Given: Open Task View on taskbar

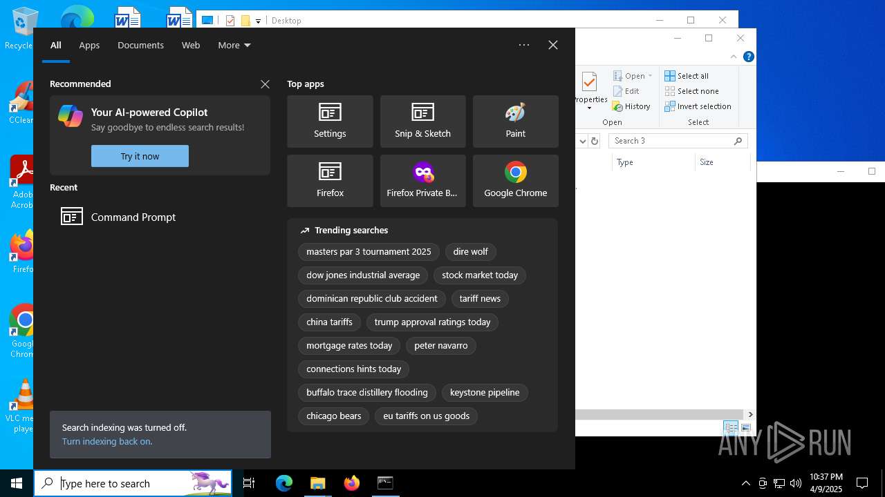Looking at the screenshot, I should click(249, 483).
